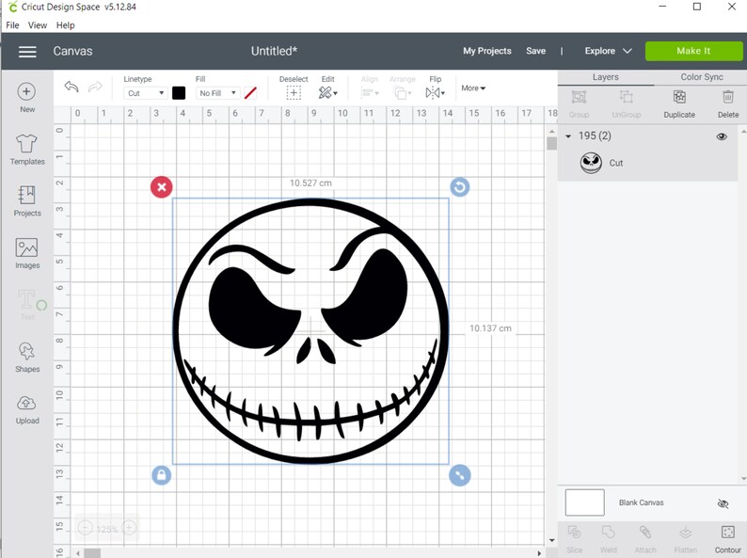Hide the 195 (2) layer group

pos(722,136)
